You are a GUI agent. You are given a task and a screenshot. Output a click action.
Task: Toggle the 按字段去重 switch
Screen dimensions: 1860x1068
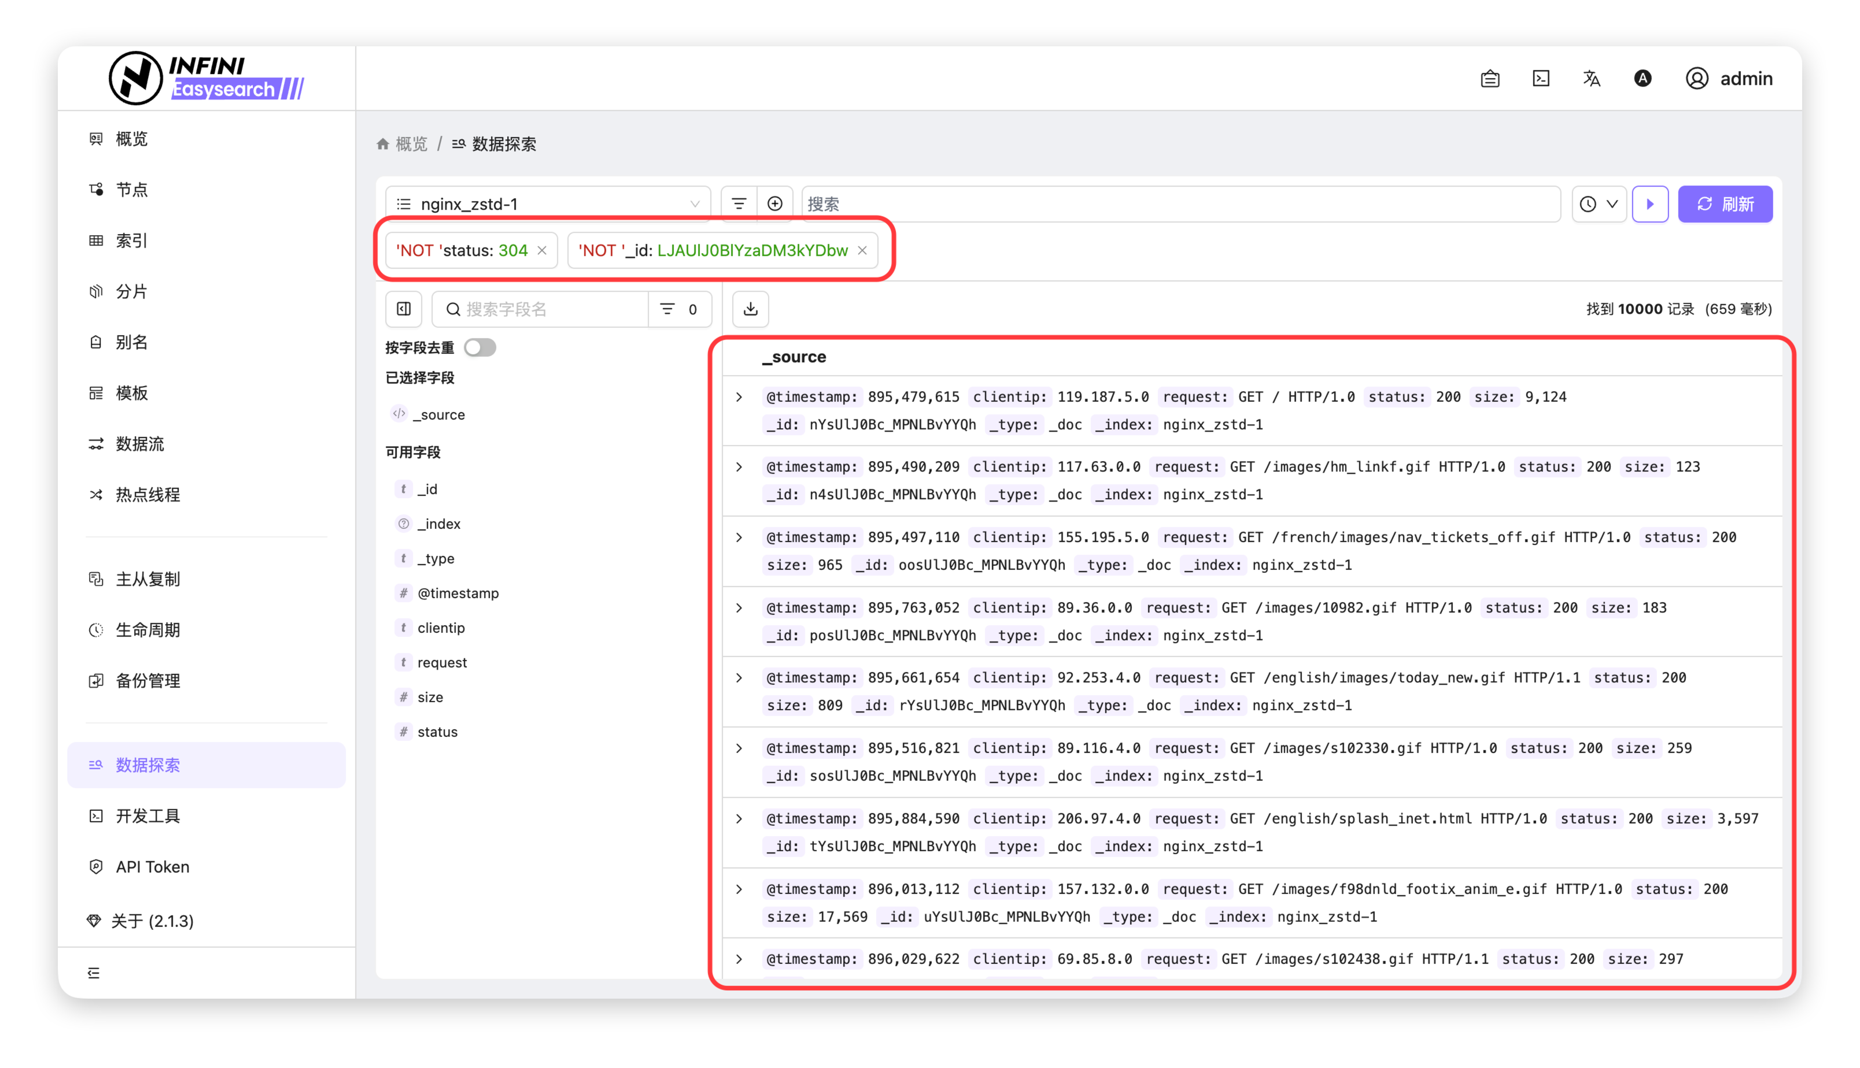pyautogui.click(x=481, y=347)
